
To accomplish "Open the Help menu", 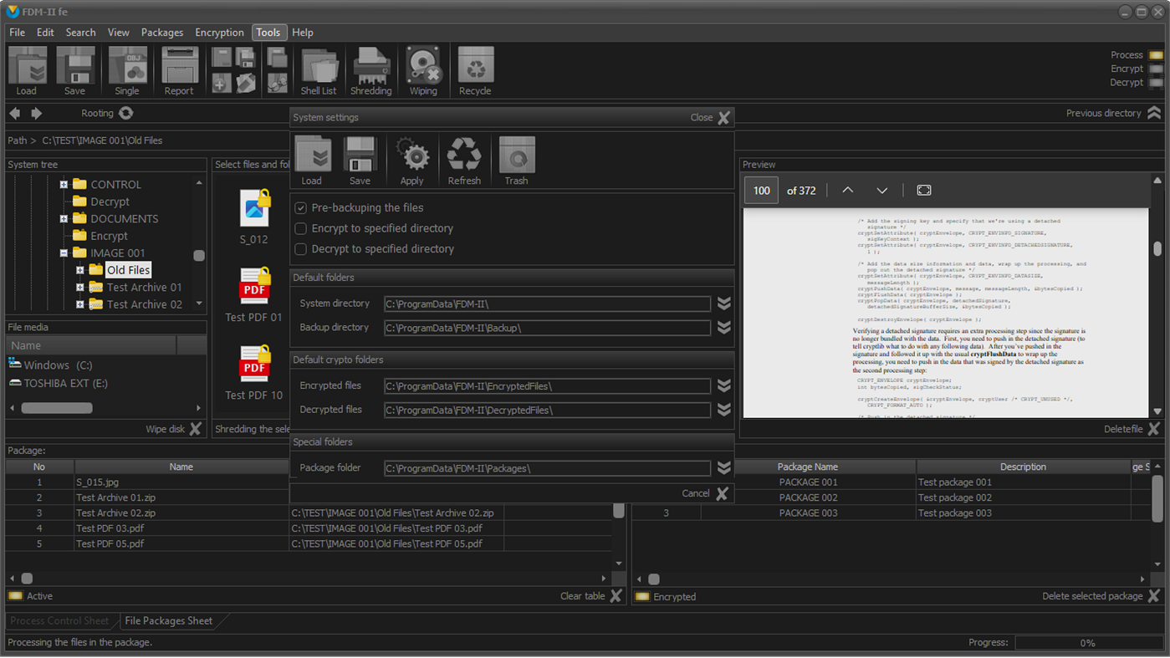I will tap(303, 33).
